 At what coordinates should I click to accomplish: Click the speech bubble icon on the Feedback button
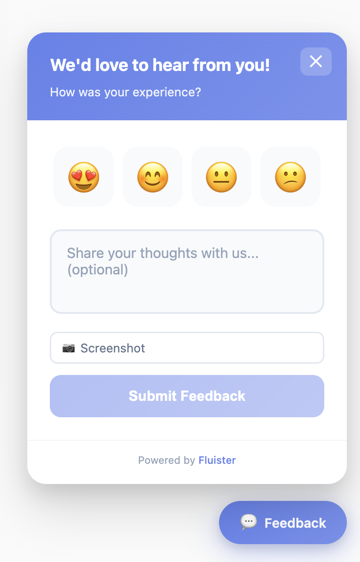click(x=249, y=522)
